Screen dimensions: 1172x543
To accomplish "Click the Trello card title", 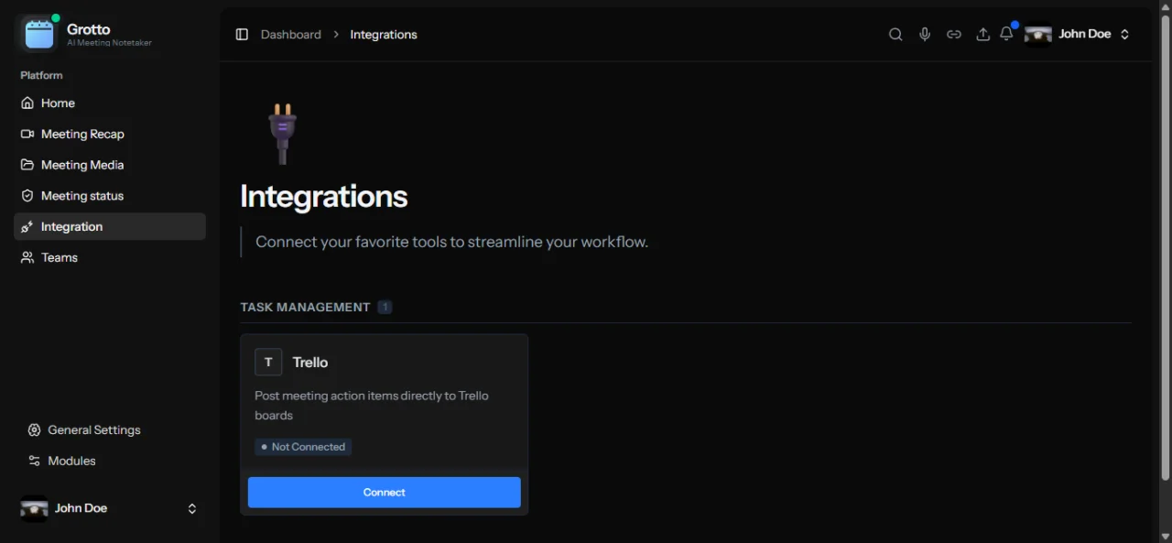I will click(x=310, y=363).
